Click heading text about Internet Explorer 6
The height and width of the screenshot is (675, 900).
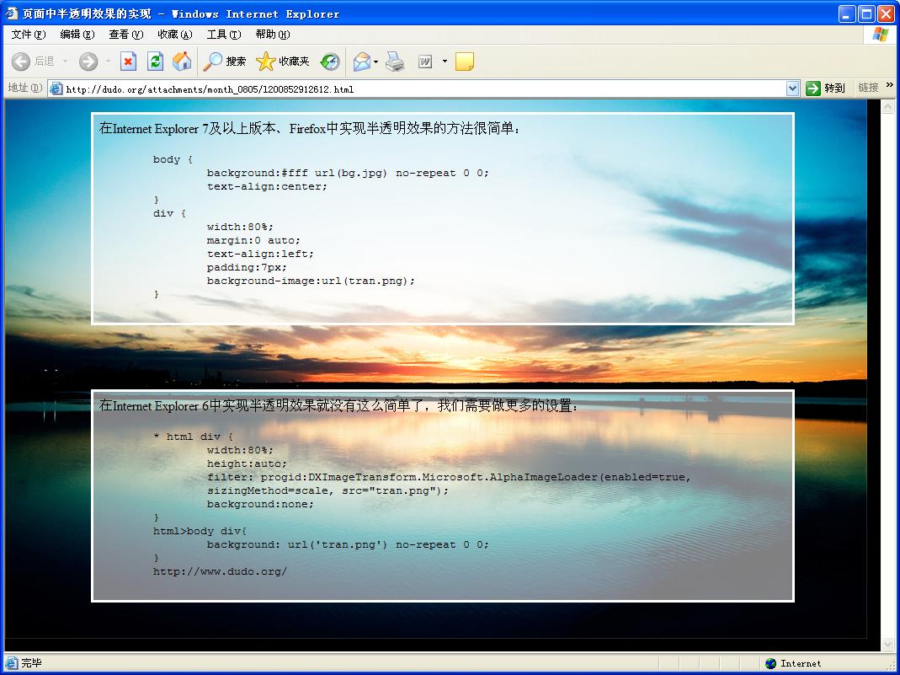tap(338, 405)
